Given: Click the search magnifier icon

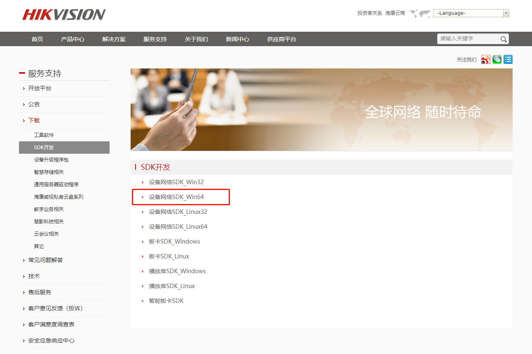Looking at the screenshot, I should click(x=503, y=39).
